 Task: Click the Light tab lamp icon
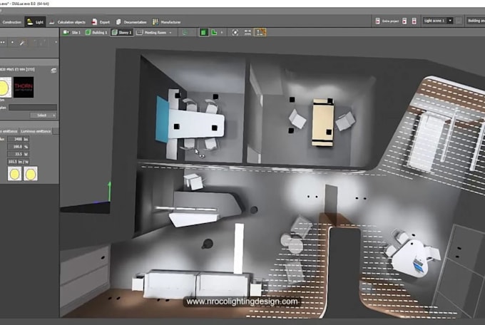(30, 22)
